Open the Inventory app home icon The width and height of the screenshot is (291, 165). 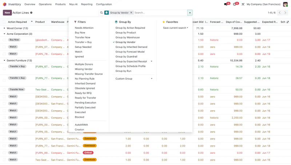coord(5,4)
